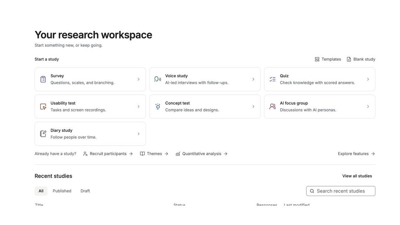Open Concept test via its chevron
This screenshot has height=225, width=400.
pos(253,107)
